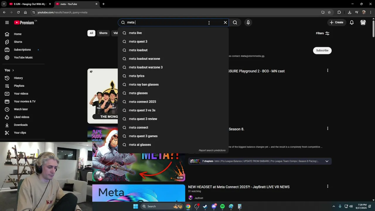Choose suggestion meta ai glasses
375x211 pixels.
pyautogui.click(x=173, y=145)
